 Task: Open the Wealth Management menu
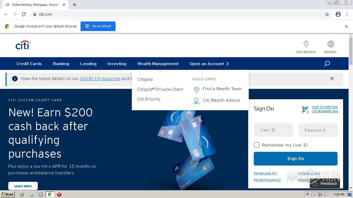tap(158, 64)
